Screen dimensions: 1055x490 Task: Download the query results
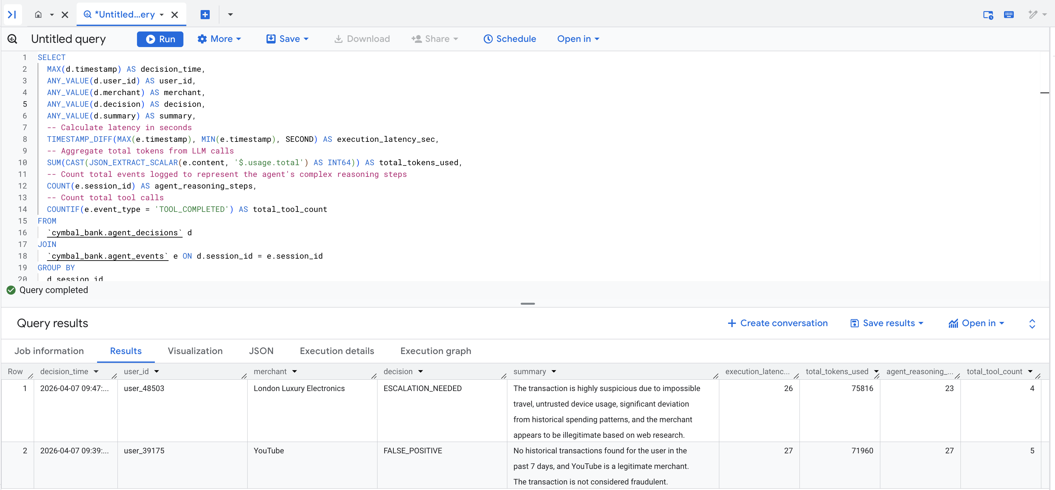(x=362, y=39)
